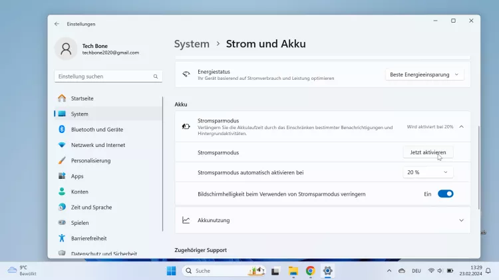Click the taskbar Suche search box
The width and height of the screenshot is (499, 280).
tap(224, 271)
